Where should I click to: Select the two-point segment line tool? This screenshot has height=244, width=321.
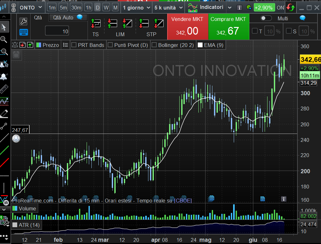(4, 126)
